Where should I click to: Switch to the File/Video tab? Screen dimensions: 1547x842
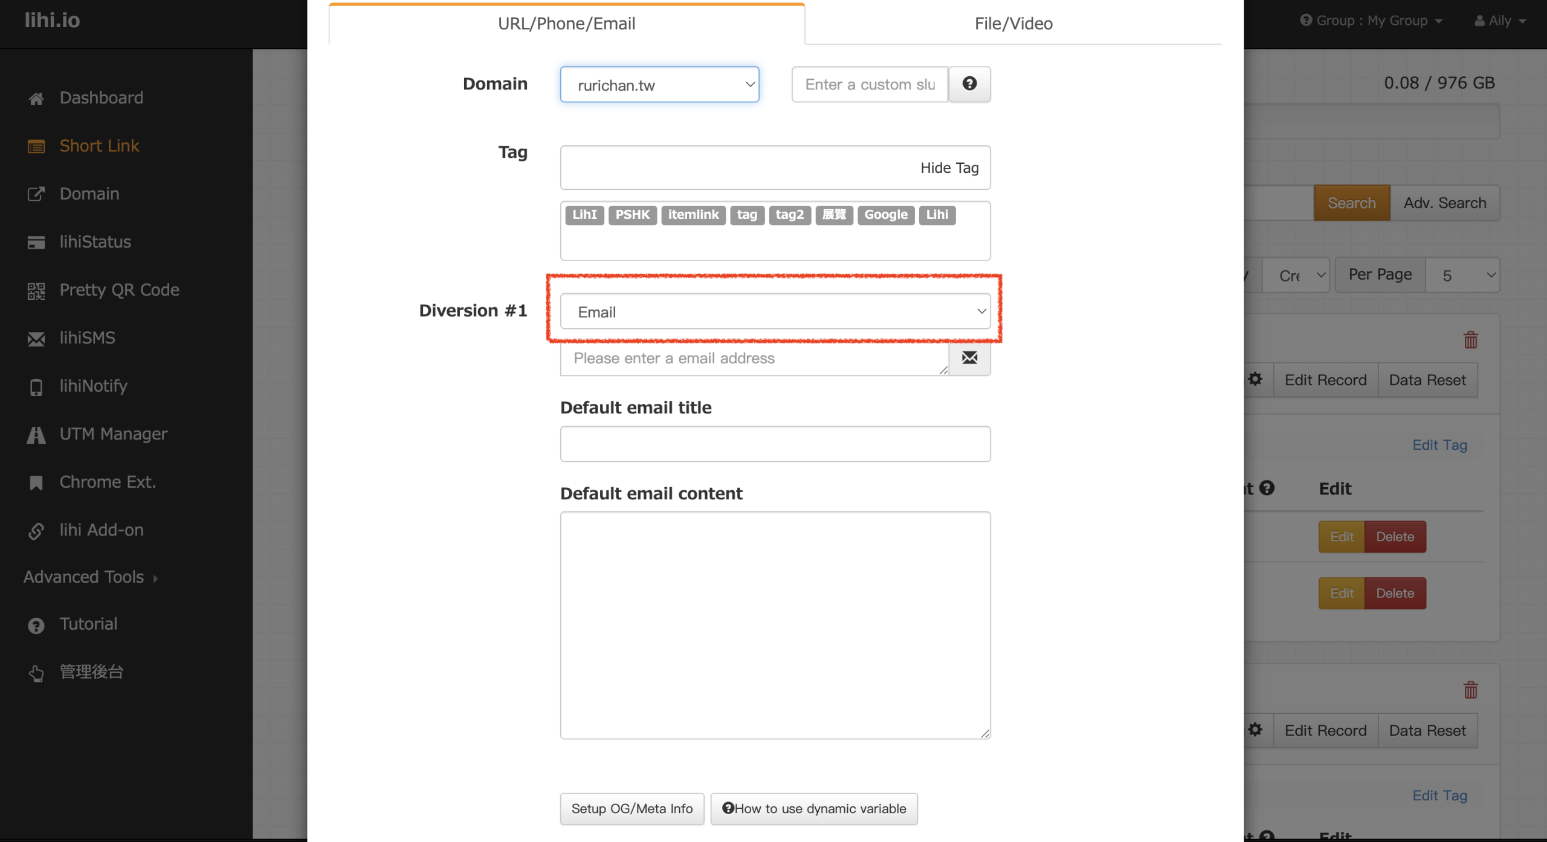(1013, 24)
